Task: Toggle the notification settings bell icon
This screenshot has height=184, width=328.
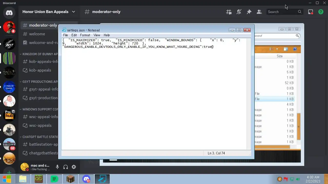Action: tap(239, 12)
